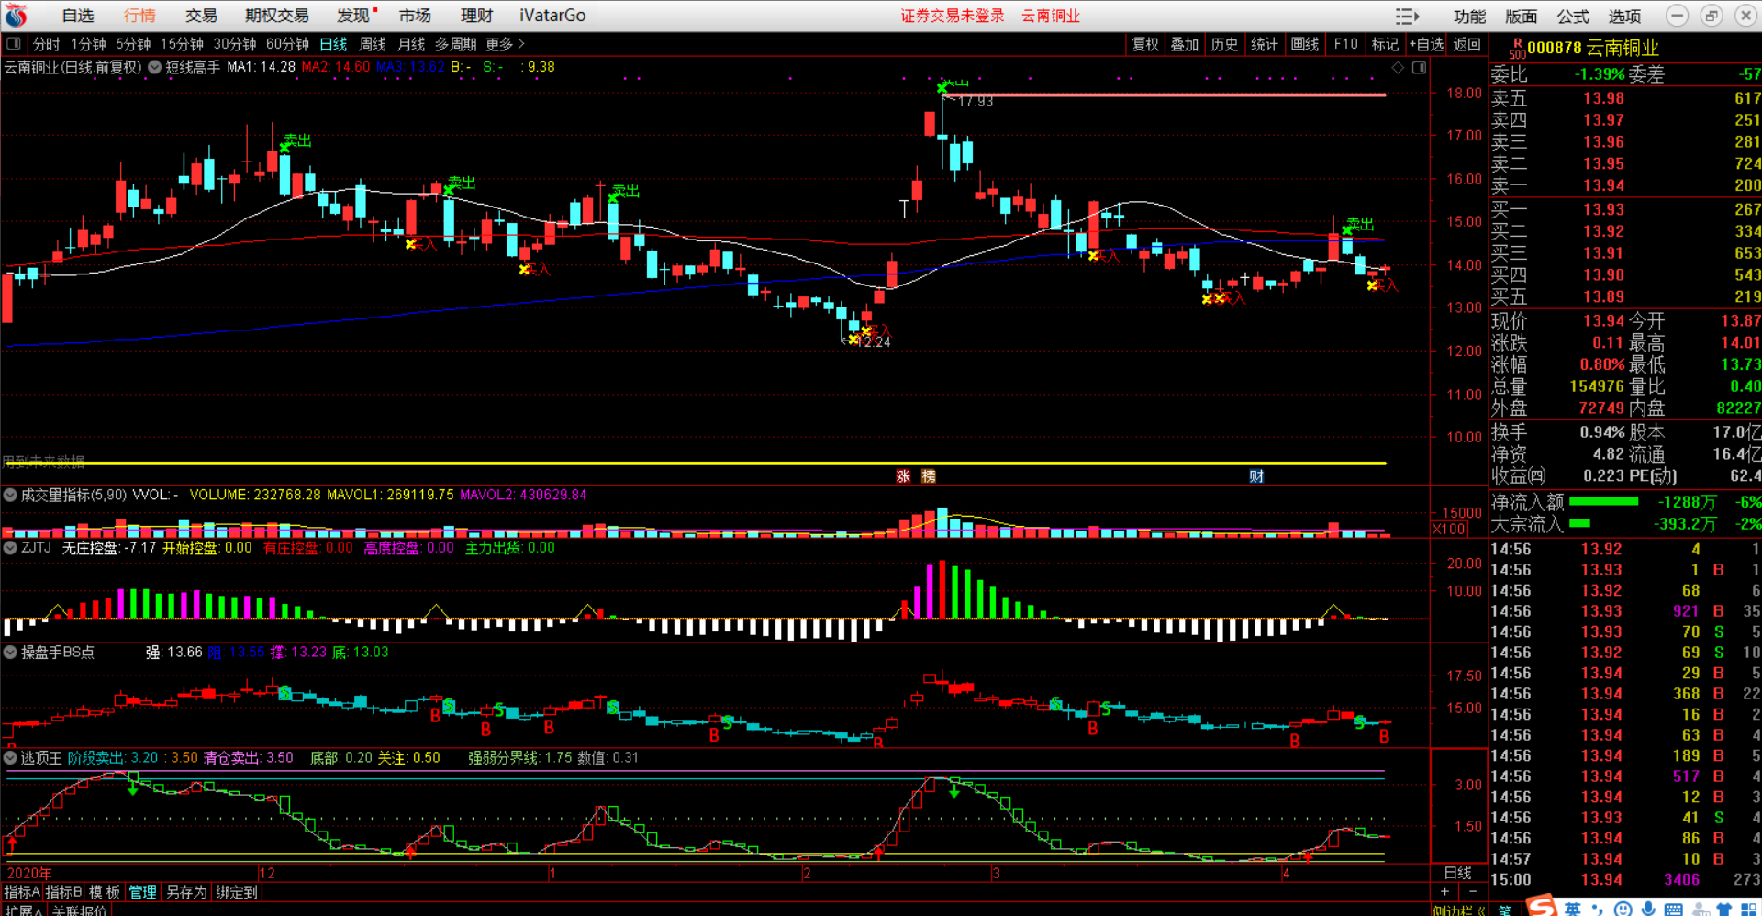Screen dimensions: 1762x916
Task: Select the 月线 monthly period
Action: pos(411,44)
